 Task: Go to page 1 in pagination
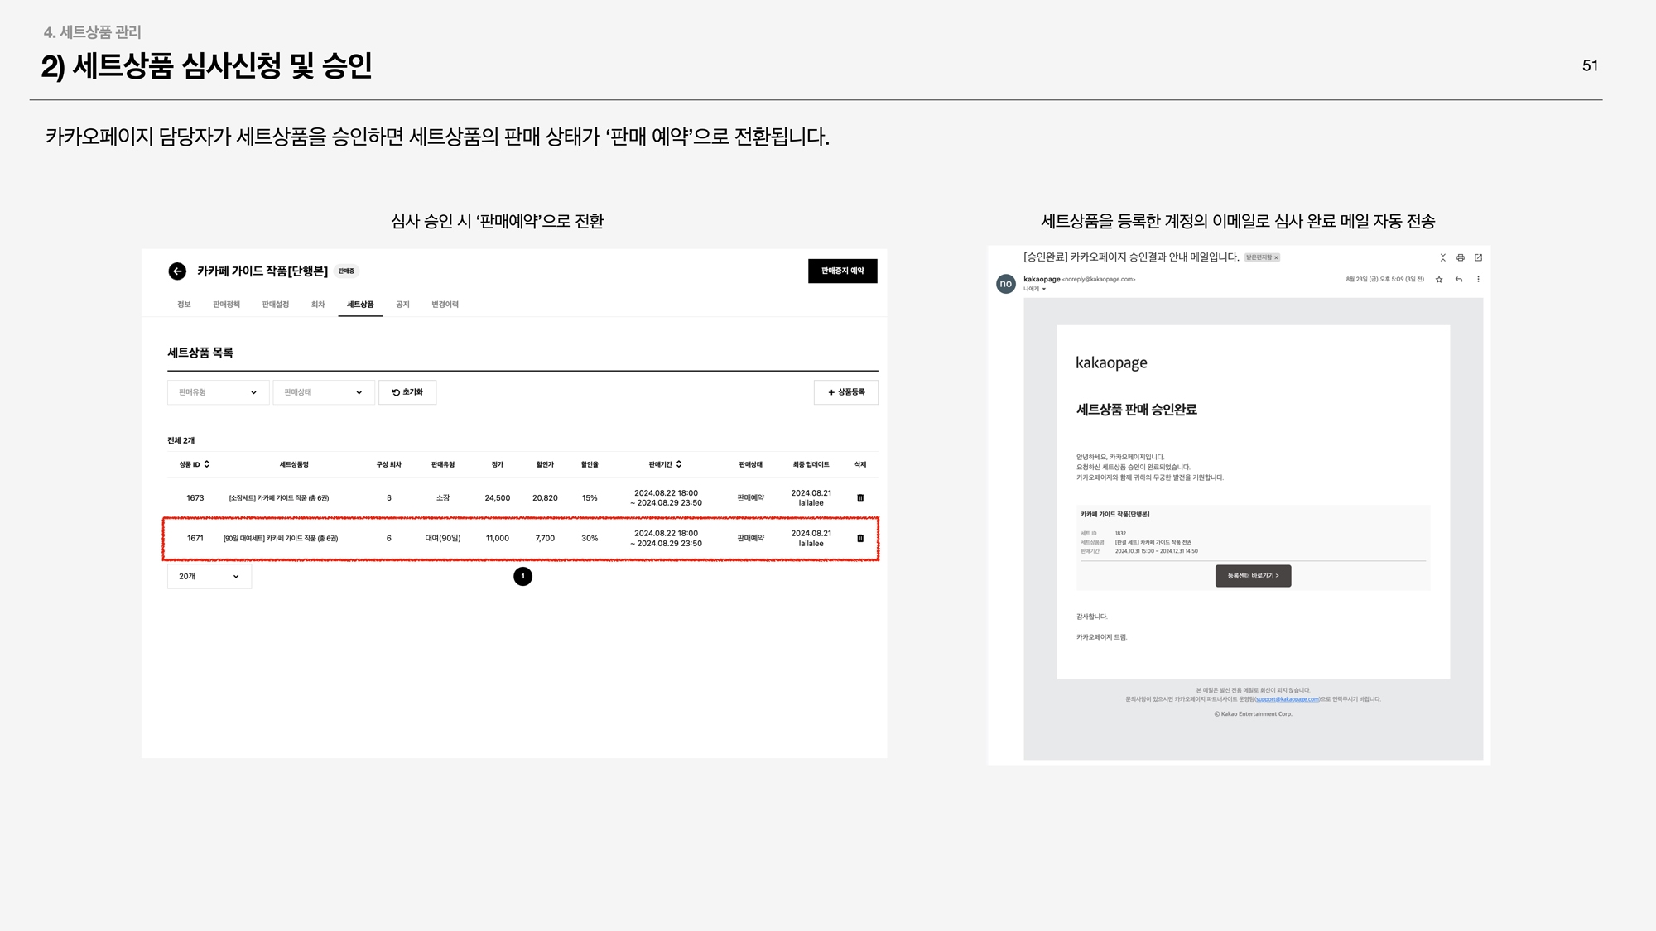point(522,576)
